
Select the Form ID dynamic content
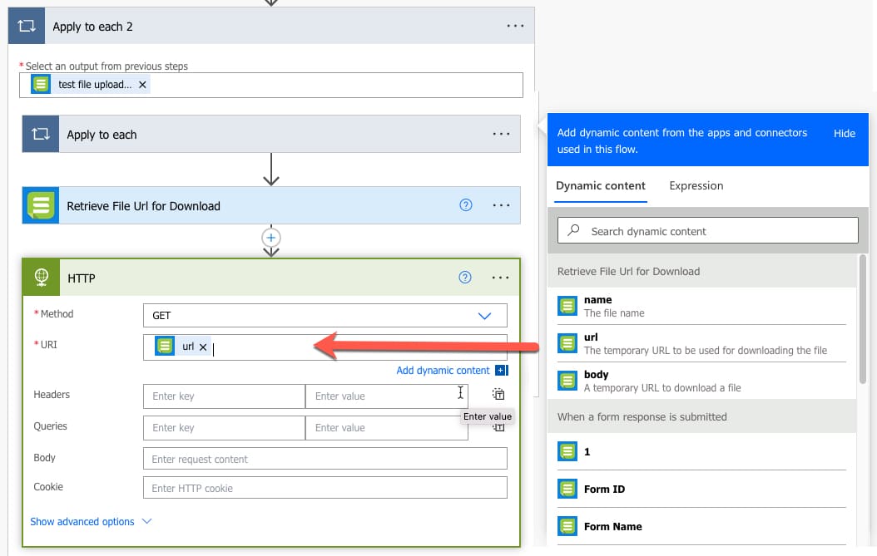tap(701, 489)
